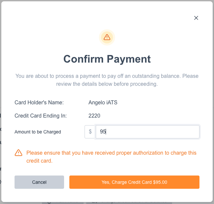Click the outstanding balance description paragraph
214x204 pixels.
coord(107,80)
